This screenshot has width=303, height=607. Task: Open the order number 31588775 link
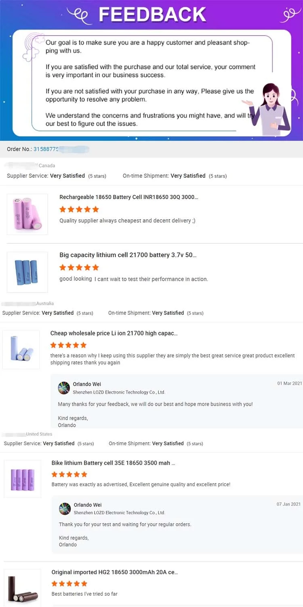pyautogui.click(x=46, y=149)
